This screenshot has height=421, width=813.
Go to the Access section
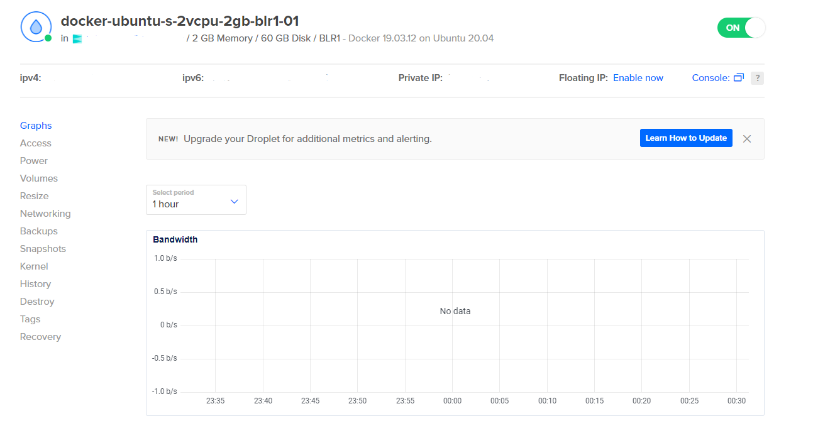(x=36, y=143)
